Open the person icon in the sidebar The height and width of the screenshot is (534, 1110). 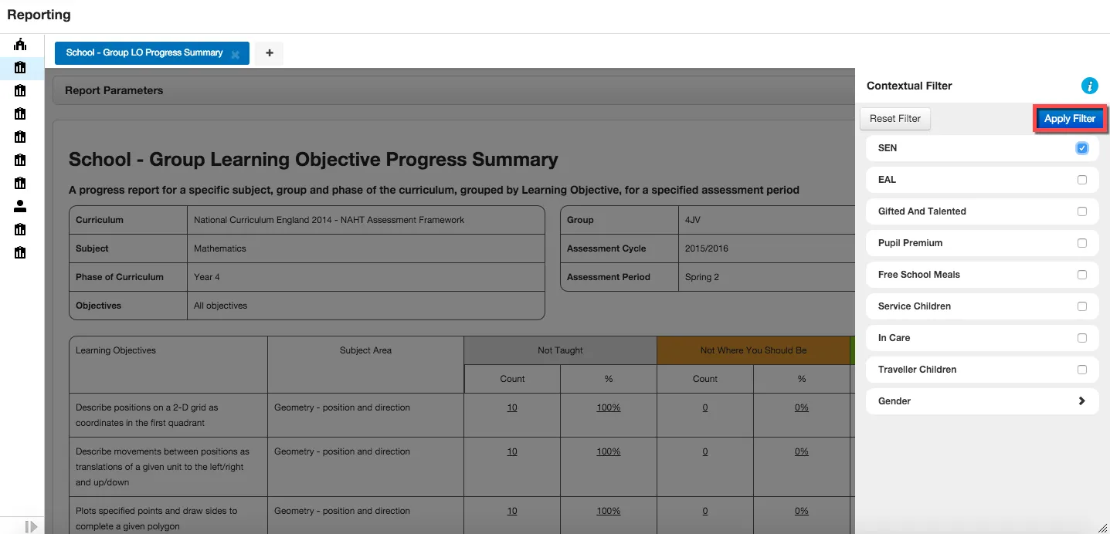(20, 206)
